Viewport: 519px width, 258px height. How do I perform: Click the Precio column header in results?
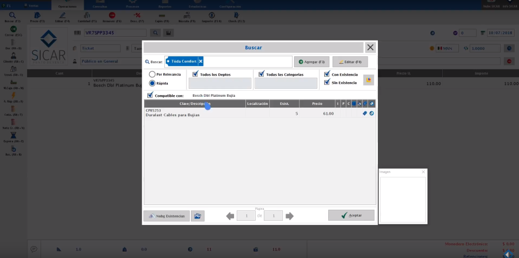coord(317,104)
